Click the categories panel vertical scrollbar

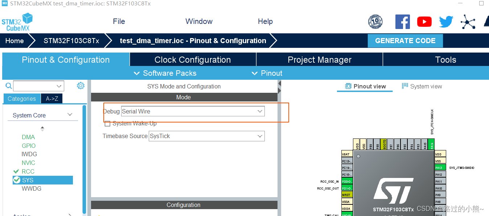[x=85, y=159]
